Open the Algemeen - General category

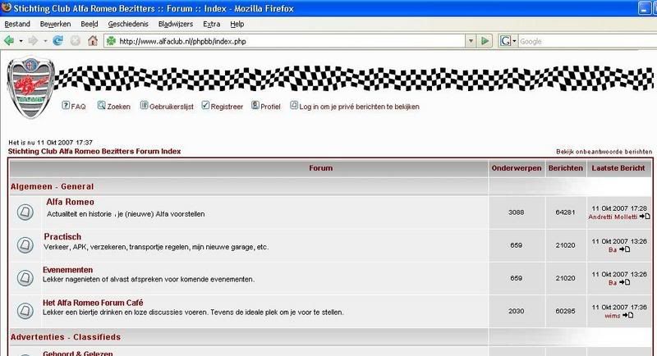click(52, 186)
